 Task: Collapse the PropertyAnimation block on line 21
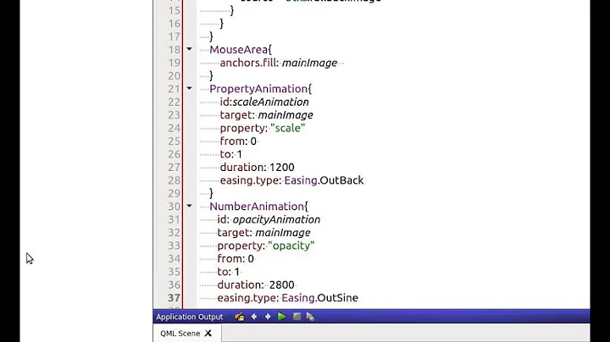click(x=189, y=89)
